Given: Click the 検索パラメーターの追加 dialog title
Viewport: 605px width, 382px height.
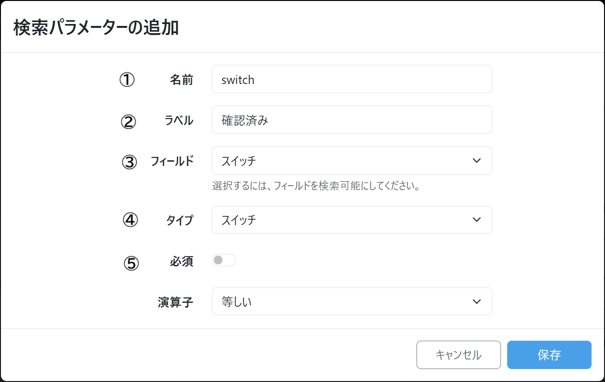Looking at the screenshot, I should coord(96,28).
